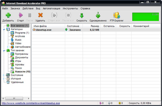Open the Скорость speed settings icon

coord(82,16)
